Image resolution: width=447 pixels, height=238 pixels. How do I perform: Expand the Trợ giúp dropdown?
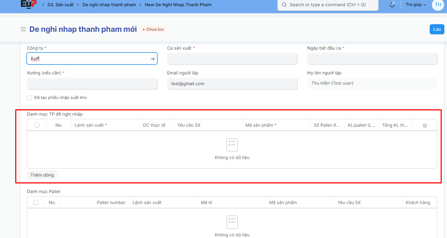(x=416, y=5)
